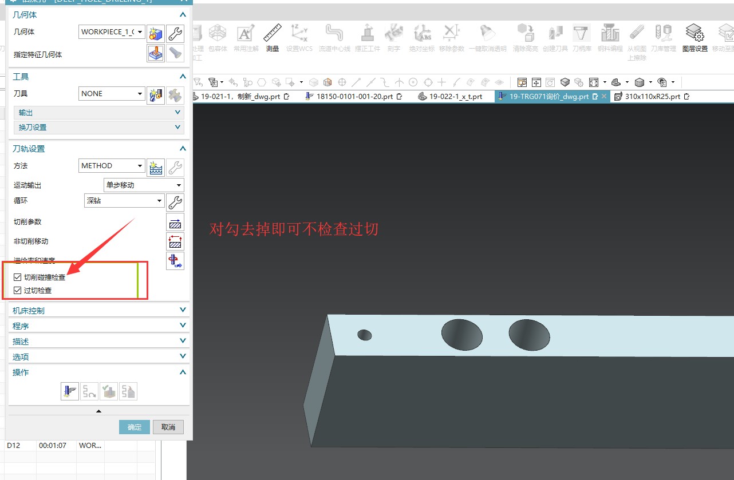The image size is (734, 480).
Task: Select feature geometry via 指定特征几何体 icon
Action: [x=156, y=53]
